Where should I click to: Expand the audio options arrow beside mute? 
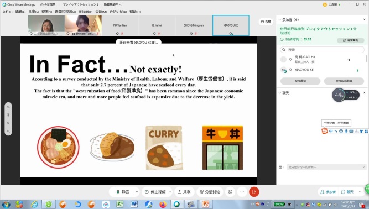tap(137, 192)
